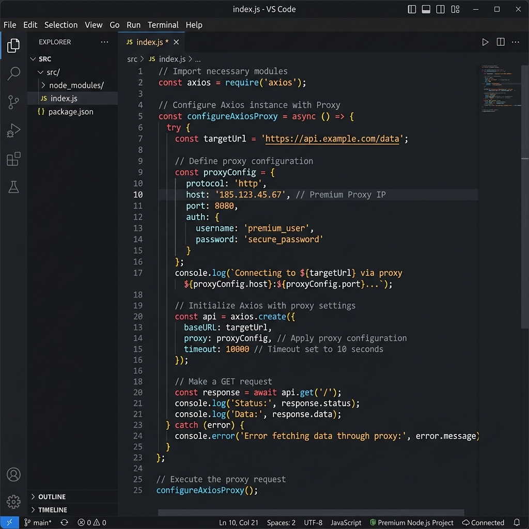The width and height of the screenshot is (529, 529).
Task: Click configureAxiosProxy(); call on last line
Action: click(207, 490)
